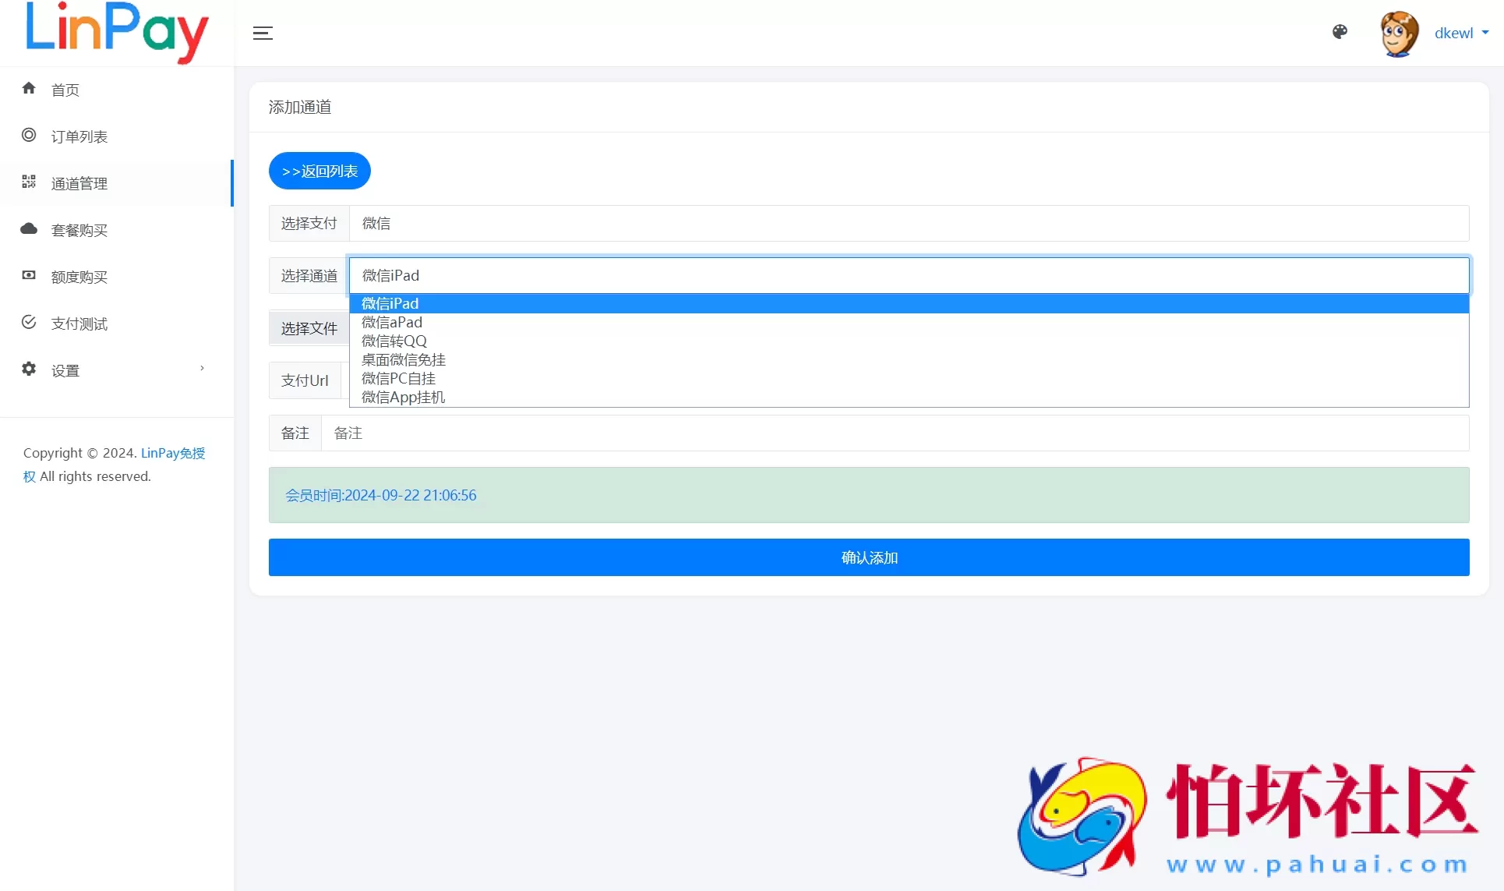The width and height of the screenshot is (1504, 891).
Task: Click into the 备注 input field
Action: click(x=895, y=433)
